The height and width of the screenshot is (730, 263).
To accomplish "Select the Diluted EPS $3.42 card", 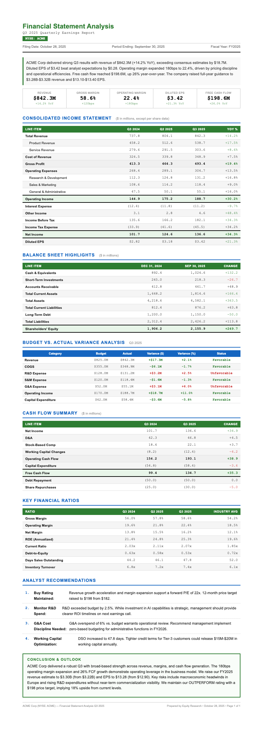I will tap(175, 98).
